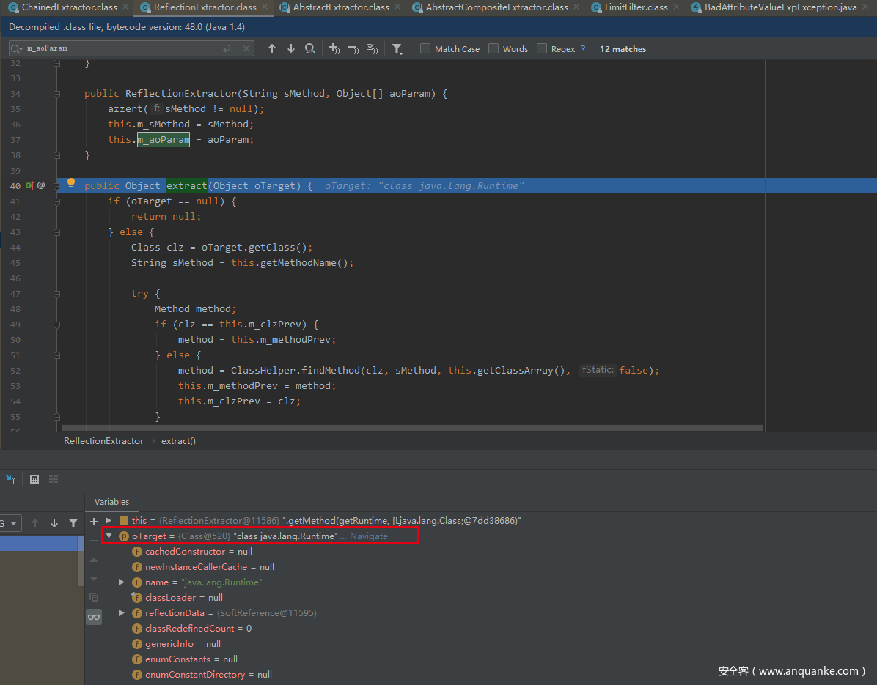The height and width of the screenshot is (685, 877).
Task: Enable the Match Case checkbox
Action: pos(425,49)
